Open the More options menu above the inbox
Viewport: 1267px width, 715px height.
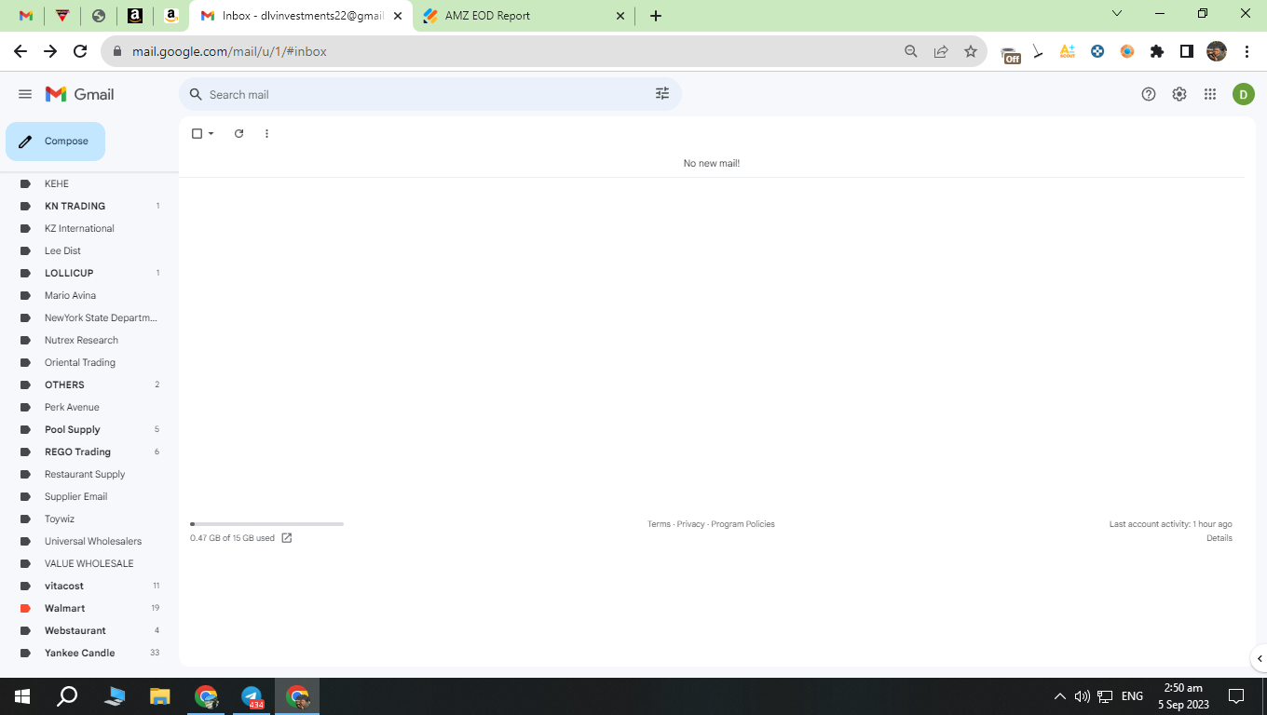(266, 134)
